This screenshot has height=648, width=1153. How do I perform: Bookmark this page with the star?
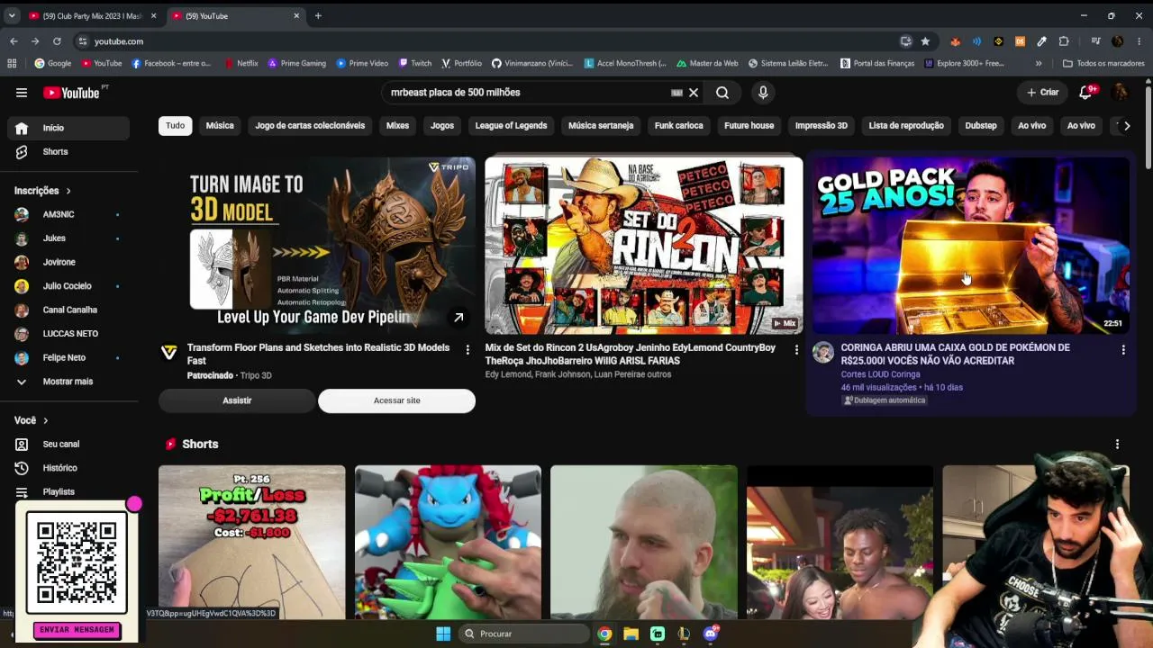tap(925, 41)
